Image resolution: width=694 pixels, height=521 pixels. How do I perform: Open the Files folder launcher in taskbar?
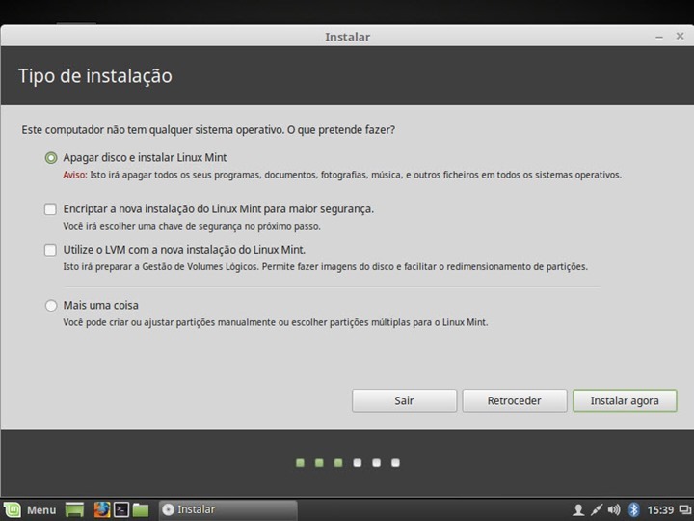click(141, 509)
